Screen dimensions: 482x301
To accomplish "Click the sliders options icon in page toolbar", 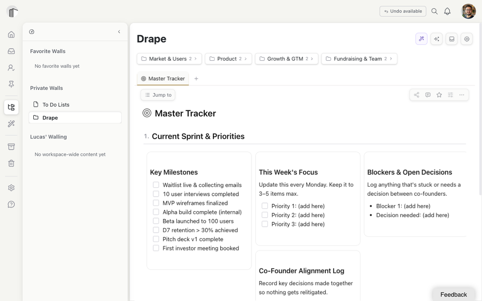I will click(450, 95).
